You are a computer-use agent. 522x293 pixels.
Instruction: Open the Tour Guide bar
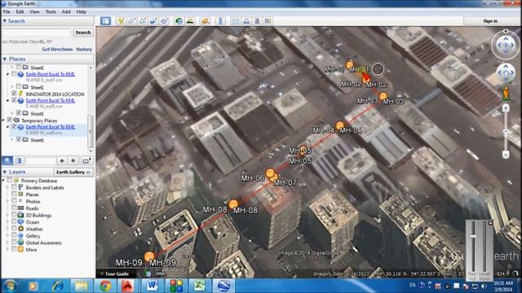tap(117, 273)
